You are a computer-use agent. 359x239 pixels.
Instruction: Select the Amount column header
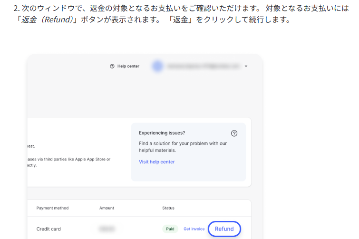tap(107, 208)
